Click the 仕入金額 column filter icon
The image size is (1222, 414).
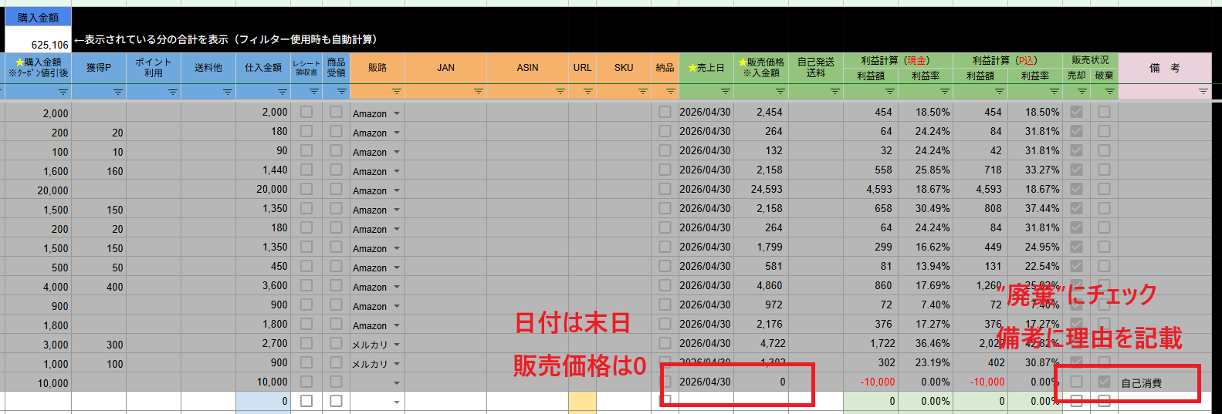tap(283, 92)
